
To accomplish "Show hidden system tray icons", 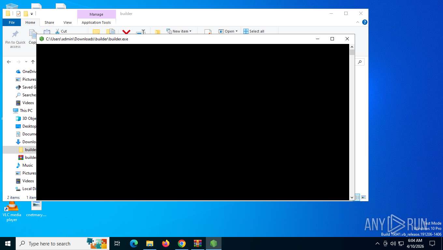I will coord(378,243).
